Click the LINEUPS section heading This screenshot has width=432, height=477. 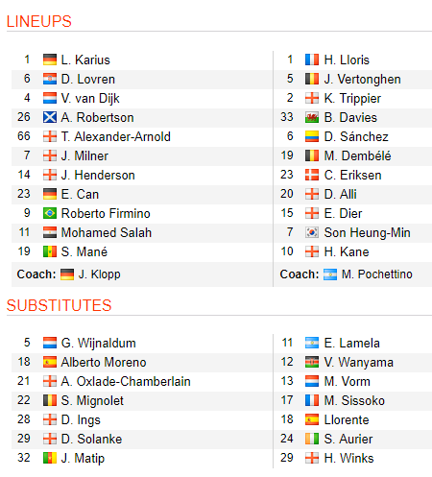tap(39, 22)
